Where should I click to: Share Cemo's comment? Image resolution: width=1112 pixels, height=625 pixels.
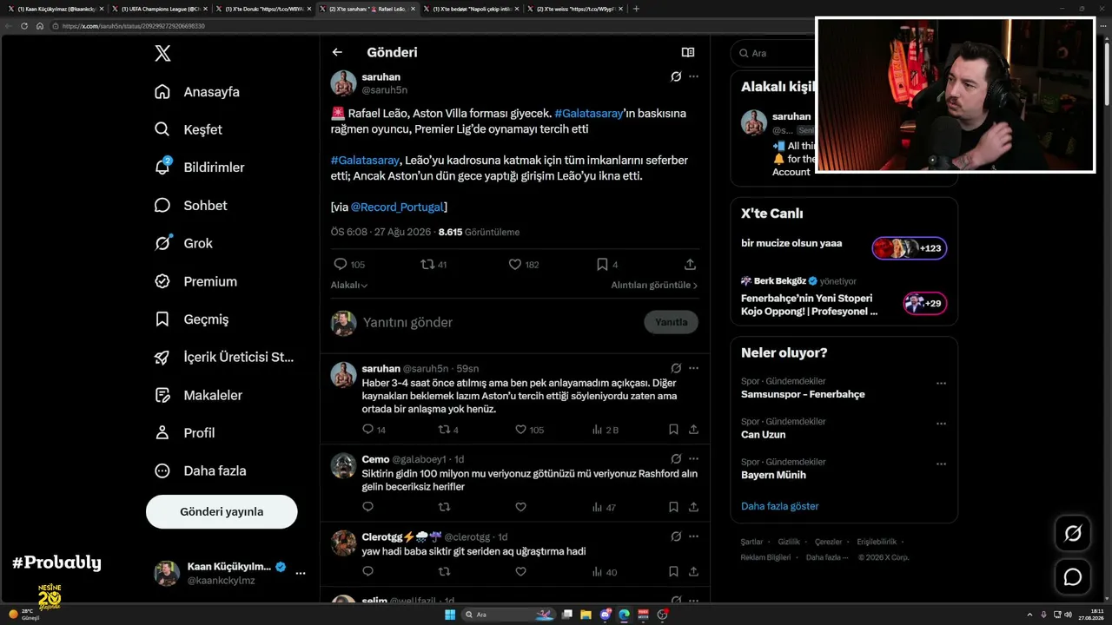pyautogui.click(x=693, y=507)
